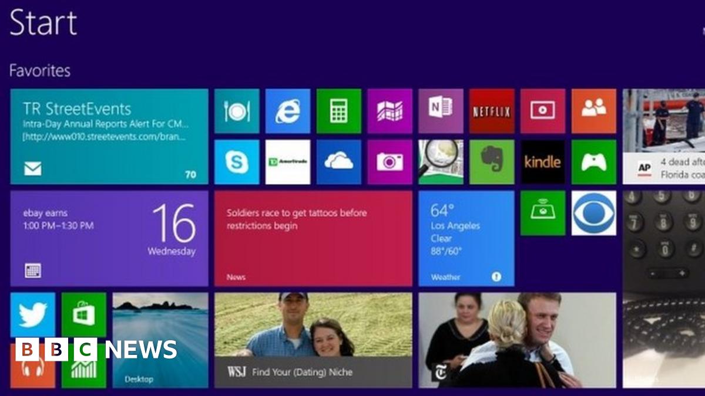Open the Food & Drink tile
The height and width of the screenshot is (396, 705).
coord(236,111)
